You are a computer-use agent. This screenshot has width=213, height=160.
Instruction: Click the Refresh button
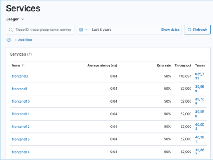point(197,30)
